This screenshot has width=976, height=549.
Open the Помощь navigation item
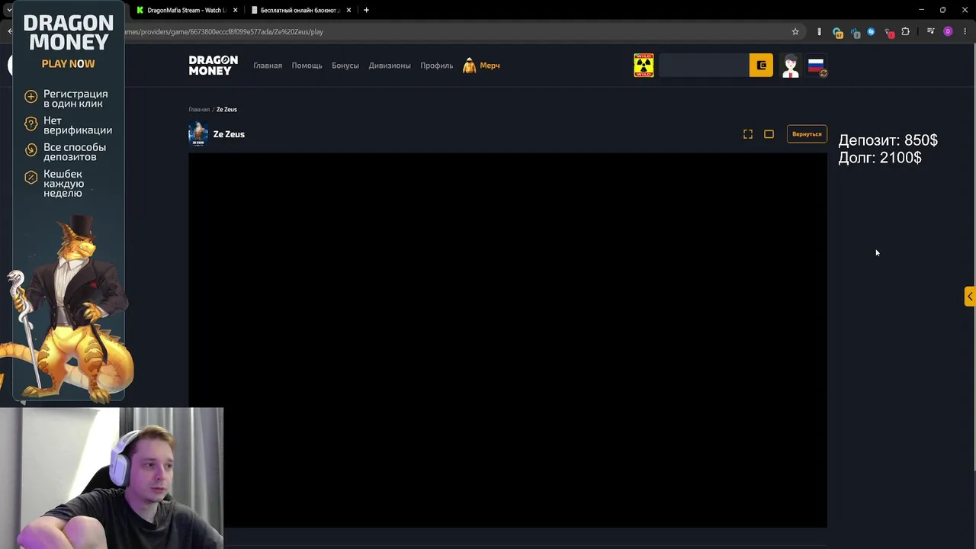307,66
